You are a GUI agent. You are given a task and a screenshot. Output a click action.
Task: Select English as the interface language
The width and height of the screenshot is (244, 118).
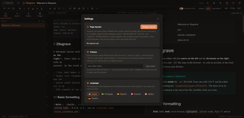click(93, 94)
